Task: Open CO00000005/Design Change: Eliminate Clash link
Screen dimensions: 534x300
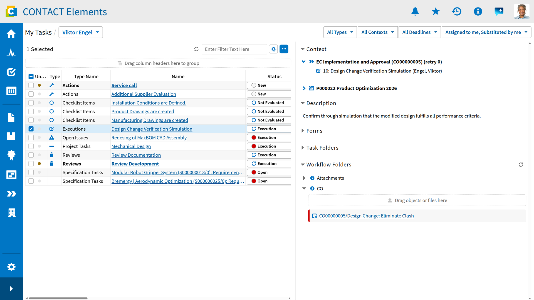Action: click(366, 216)
